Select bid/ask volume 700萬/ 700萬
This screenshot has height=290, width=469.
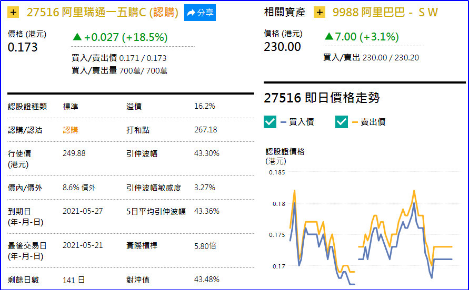coord(143,71)
